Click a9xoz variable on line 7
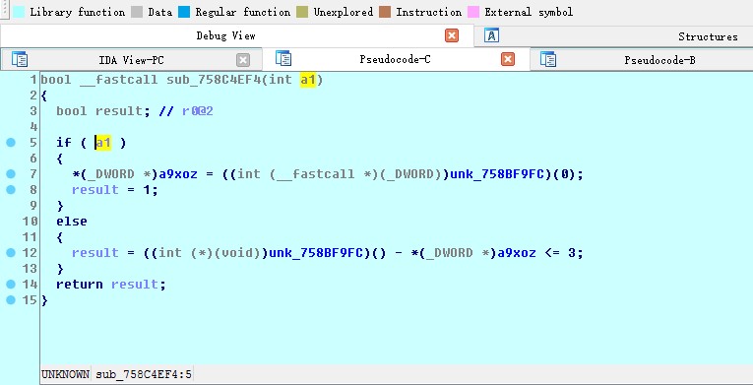753x385 pixels. point(178,174)
